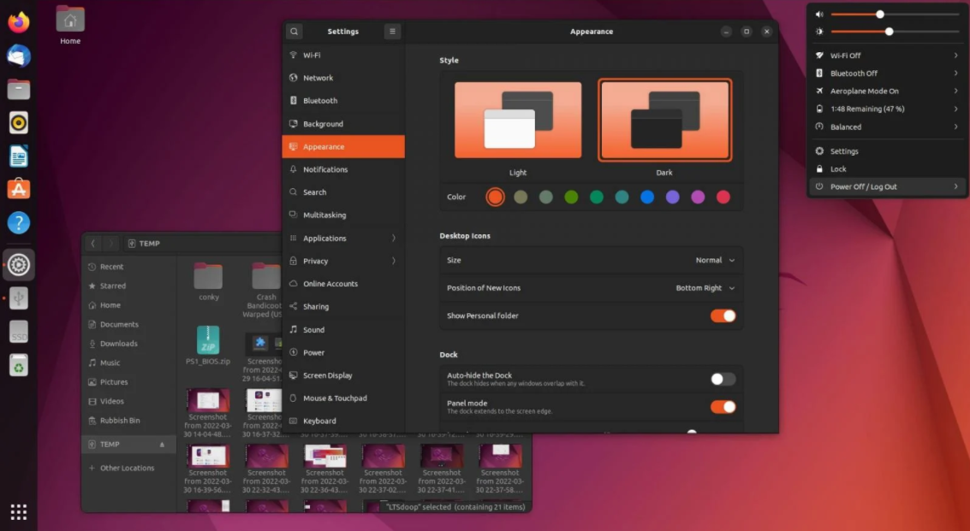Click the TEMP path bar in Files
Screen dimensions: 970x531
coord(204,244)
